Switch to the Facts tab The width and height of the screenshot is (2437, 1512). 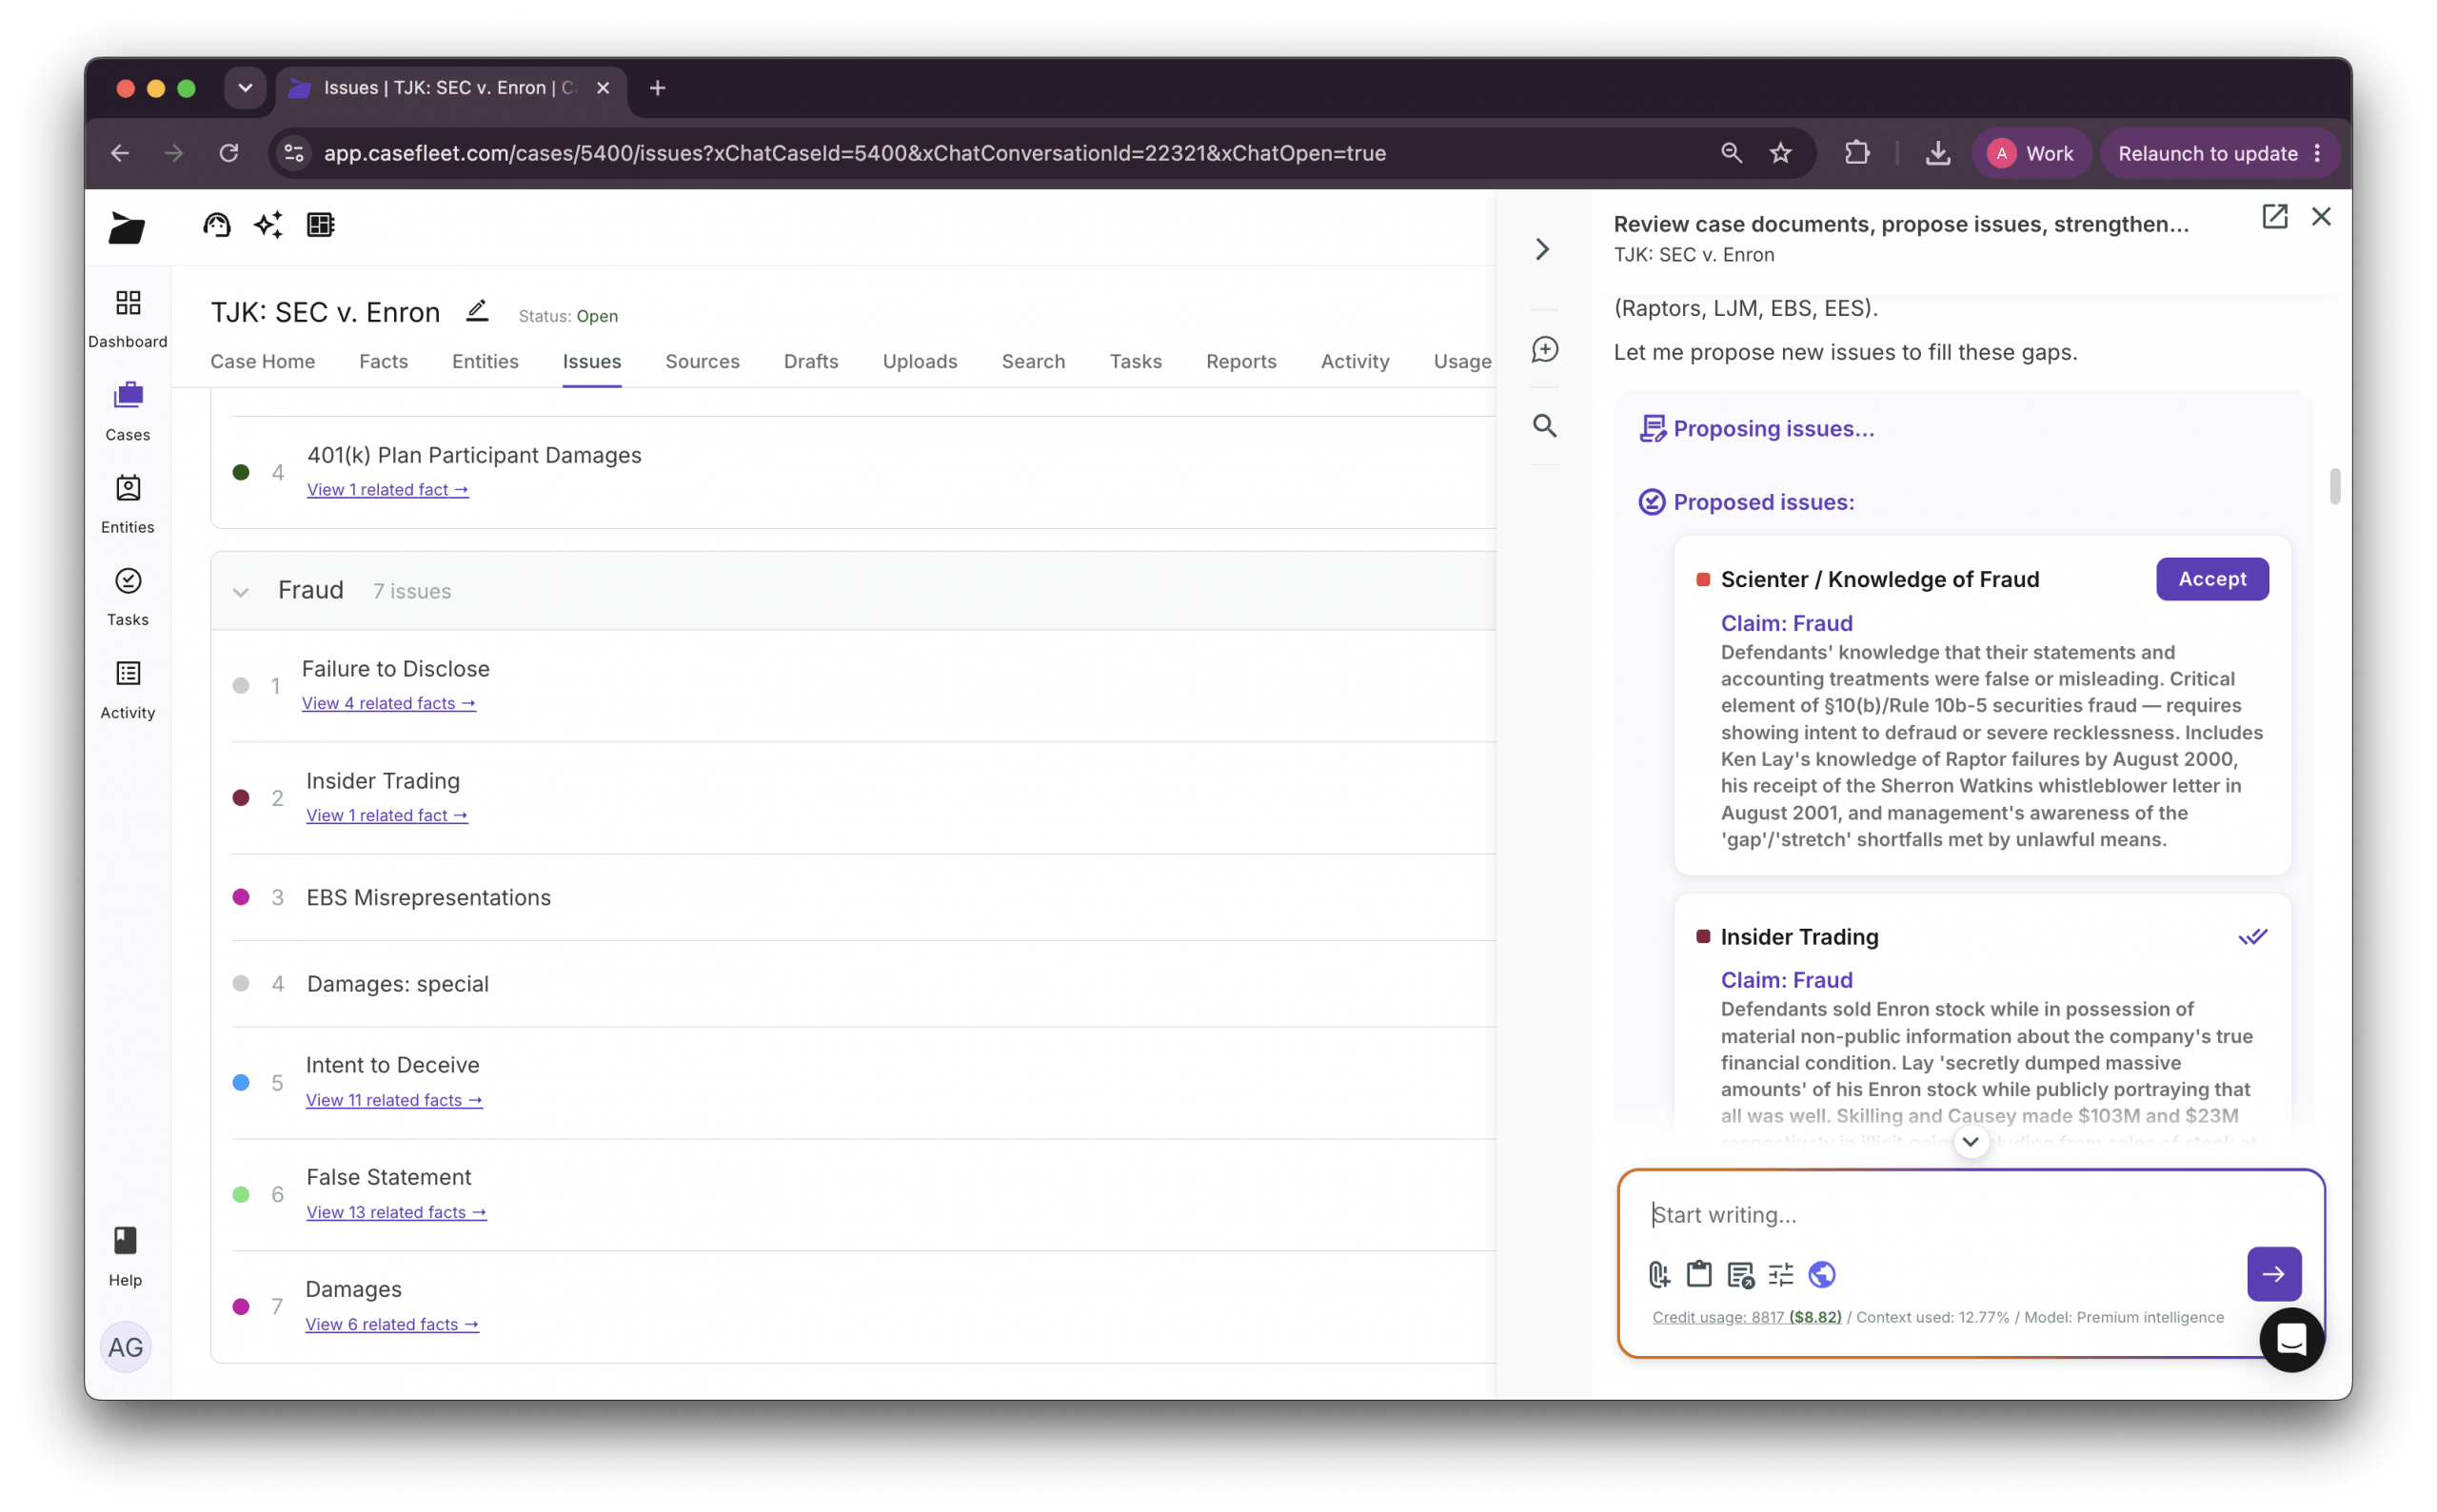pyautogui.click(x=383, y=361)
